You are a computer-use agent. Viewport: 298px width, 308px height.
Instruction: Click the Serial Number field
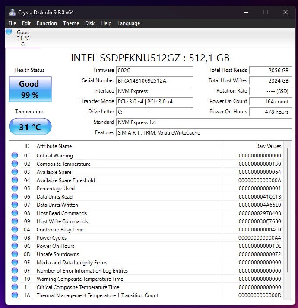click(155, 81)
